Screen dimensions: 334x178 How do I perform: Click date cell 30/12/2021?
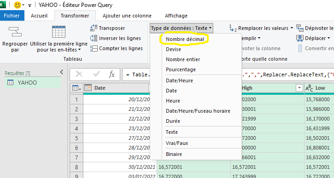[120, 167]
